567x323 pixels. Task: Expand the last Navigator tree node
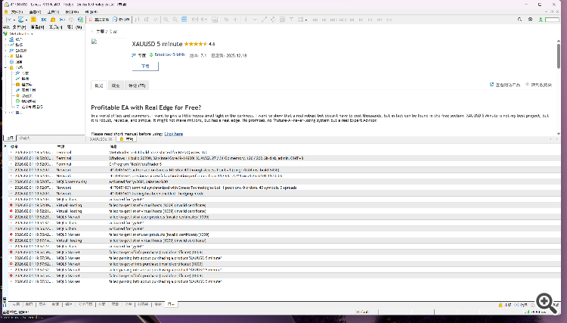pos(5,113)
